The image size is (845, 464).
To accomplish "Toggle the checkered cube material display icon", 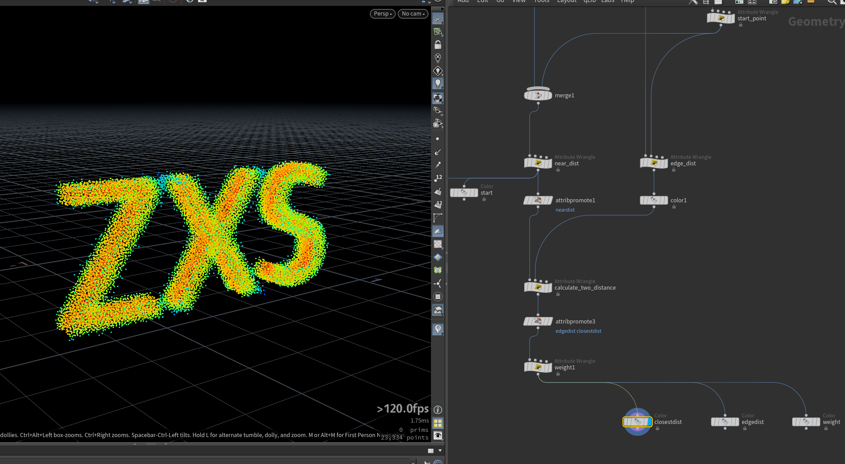I will tap(438, 98).
